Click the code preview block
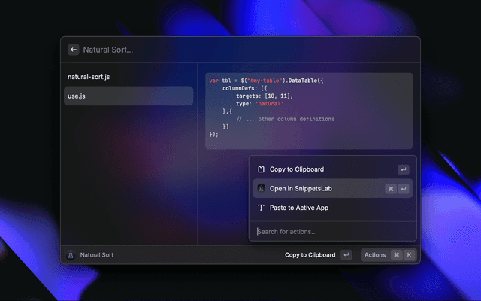Image resolution: width=481 pixels, height=301 pixels. tap(308, 111)
